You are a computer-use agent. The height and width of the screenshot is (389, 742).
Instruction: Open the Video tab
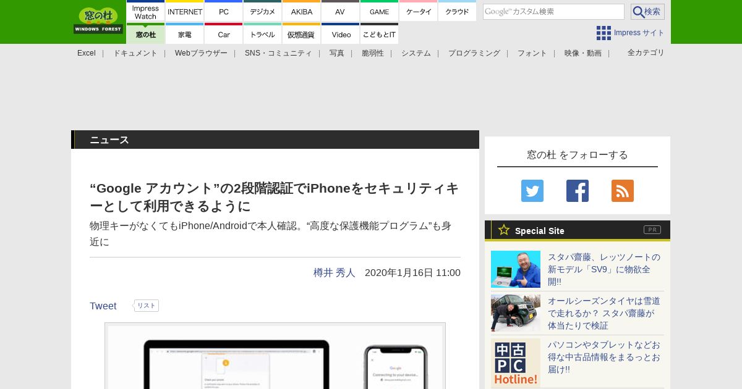pos(340,34)
